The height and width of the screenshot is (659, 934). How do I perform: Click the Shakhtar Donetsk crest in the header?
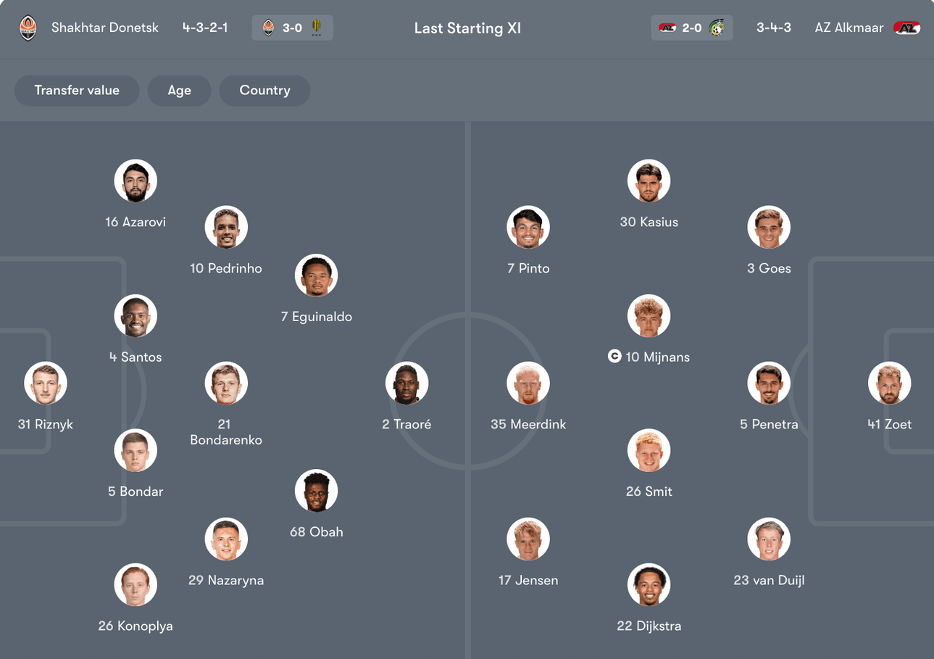[28, 28]
